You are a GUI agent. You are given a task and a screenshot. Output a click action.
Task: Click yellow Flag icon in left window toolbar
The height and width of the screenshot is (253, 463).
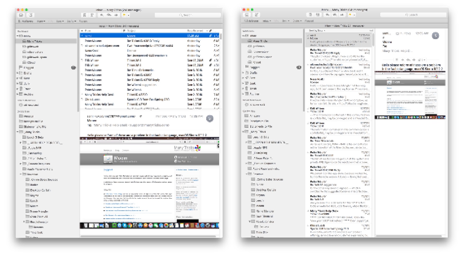pyautogui.click(x=124, y=15)
